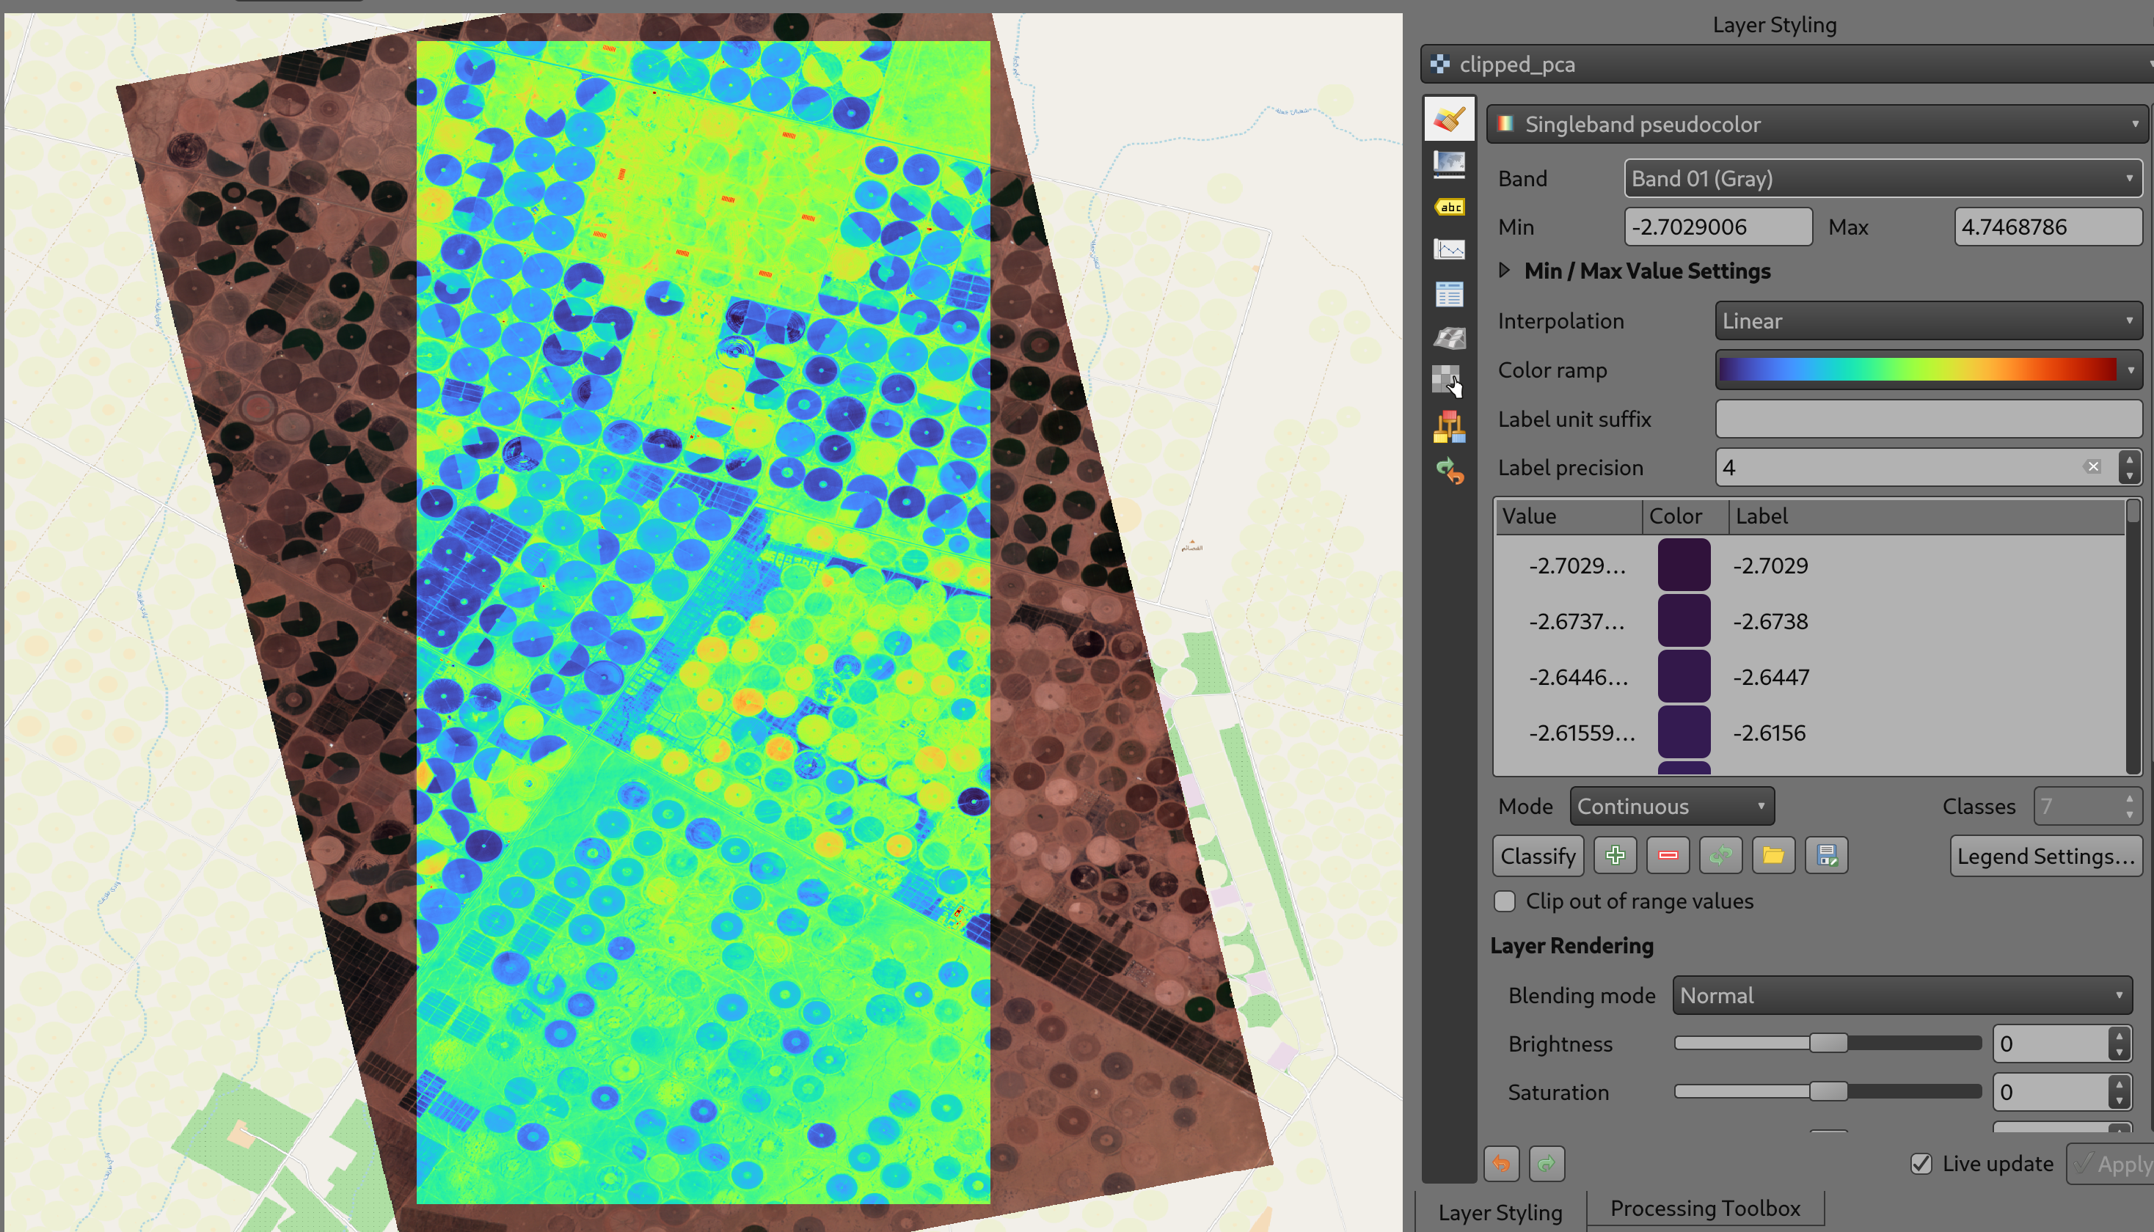Viewport: 2154px width, 1232px height.
Task: Open the Continuous mode dropdown
Action: coord(1671,807)
